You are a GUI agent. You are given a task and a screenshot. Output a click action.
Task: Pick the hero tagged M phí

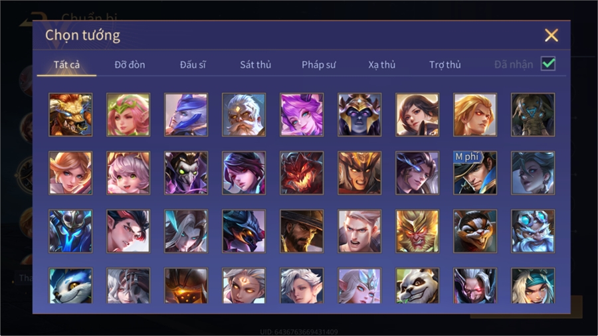click(475, 173)
